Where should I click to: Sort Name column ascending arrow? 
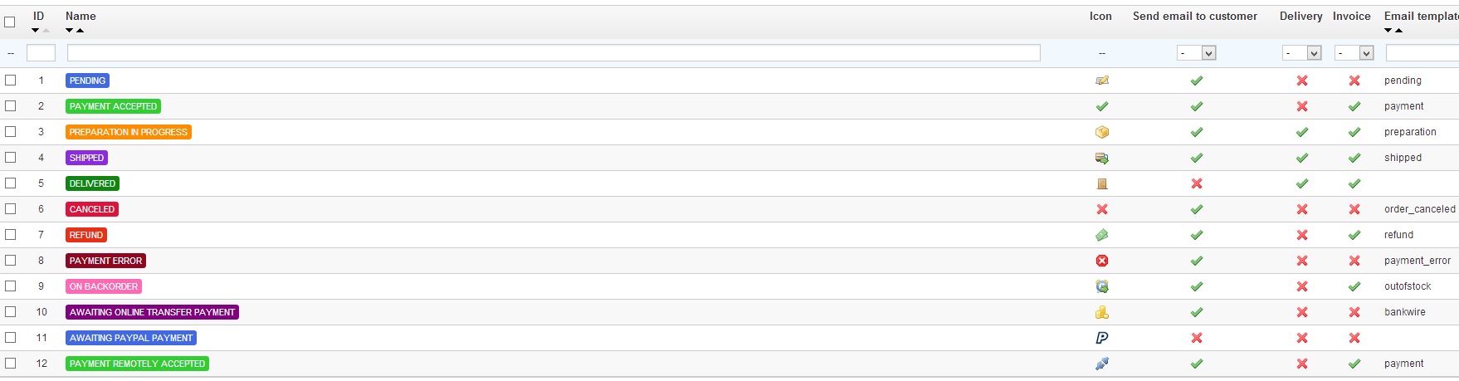coord(81,31)
